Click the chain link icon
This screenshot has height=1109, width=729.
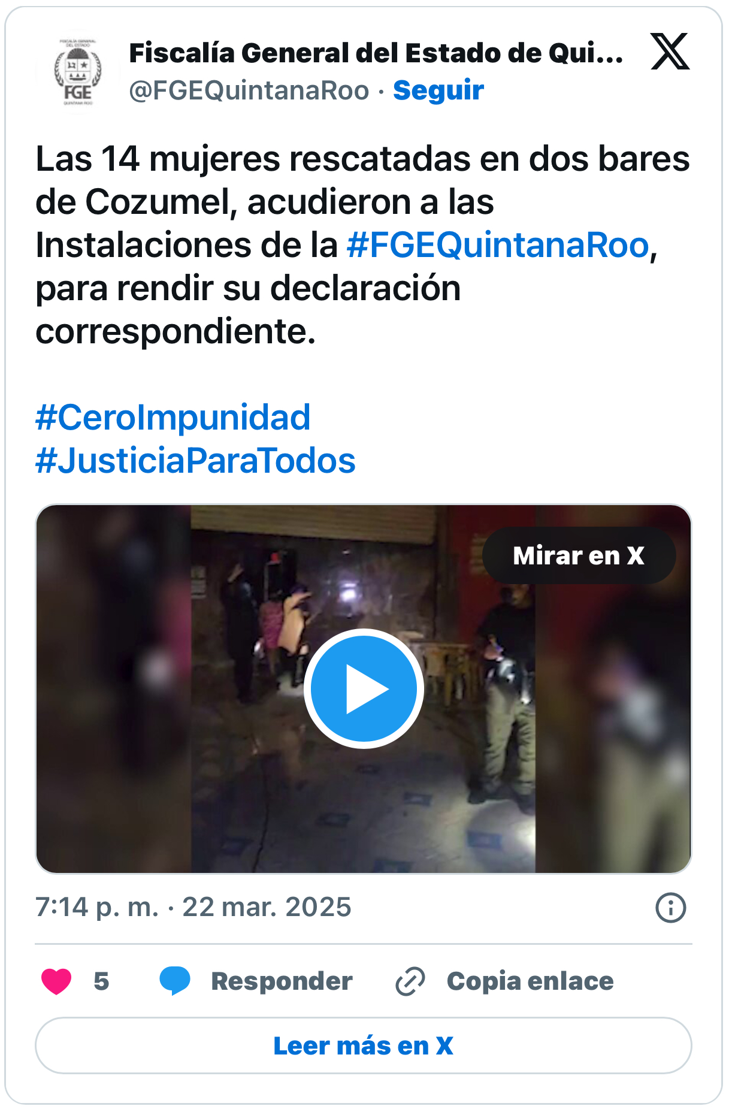410,981
